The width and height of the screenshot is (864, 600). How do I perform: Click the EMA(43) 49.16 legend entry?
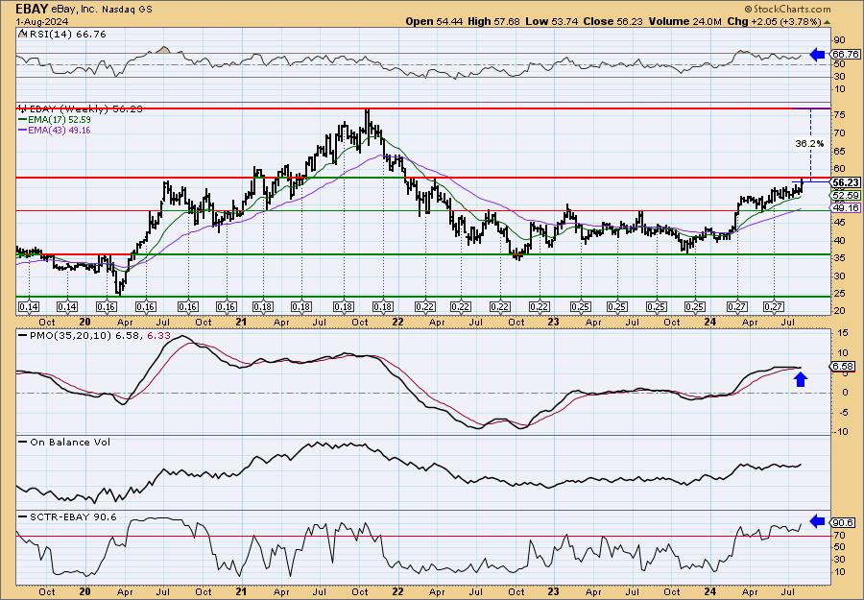[55, 131]
